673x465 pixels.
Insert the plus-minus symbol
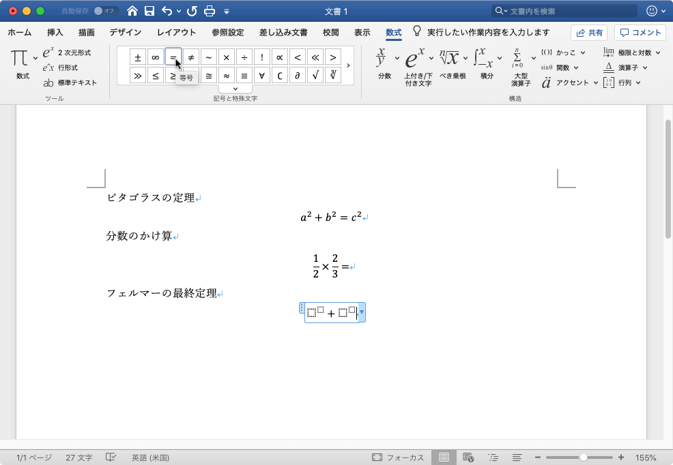pos(138,57)
